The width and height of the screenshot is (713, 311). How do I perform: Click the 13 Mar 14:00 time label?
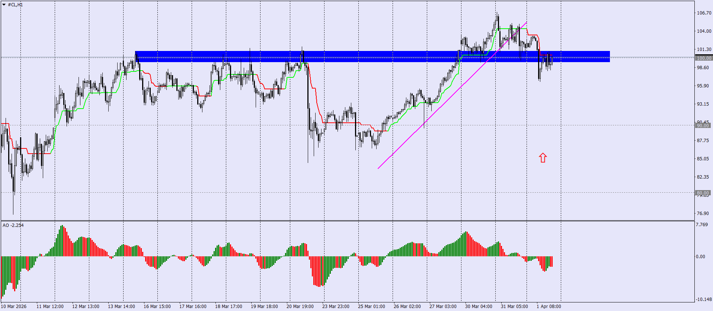(x=121, y=307)
